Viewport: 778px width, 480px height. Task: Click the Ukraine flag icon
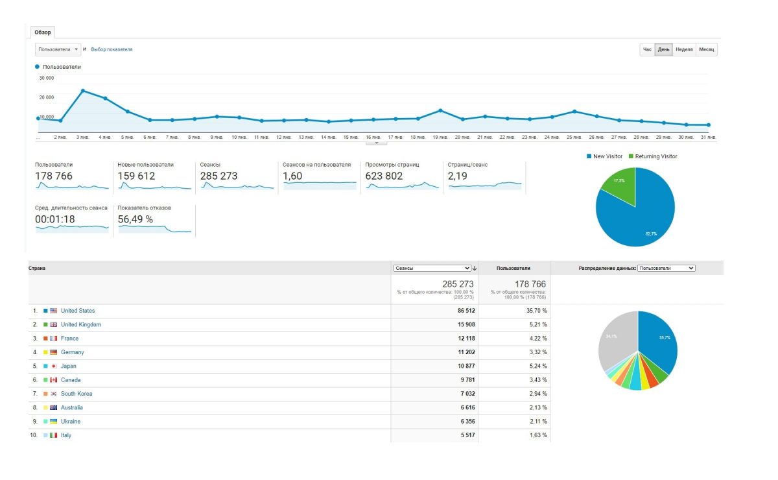click(x=53, y=422)
